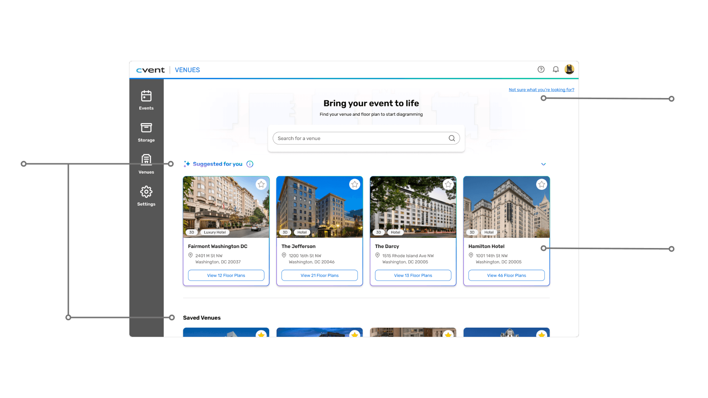Image resolution: width=708 pixels, height=398 pixels.
Task: Click View 12 Floor Plans button
Action: [226, 275]
